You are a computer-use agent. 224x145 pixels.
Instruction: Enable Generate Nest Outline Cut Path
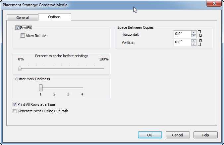[x=15, y=111]
